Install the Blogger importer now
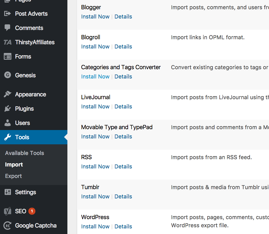This screenshot has width=269, height=234. [95, 17]
